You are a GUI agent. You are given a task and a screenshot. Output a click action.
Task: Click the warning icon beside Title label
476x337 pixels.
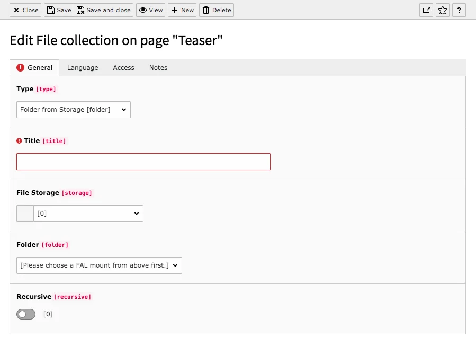coord(19,140)
